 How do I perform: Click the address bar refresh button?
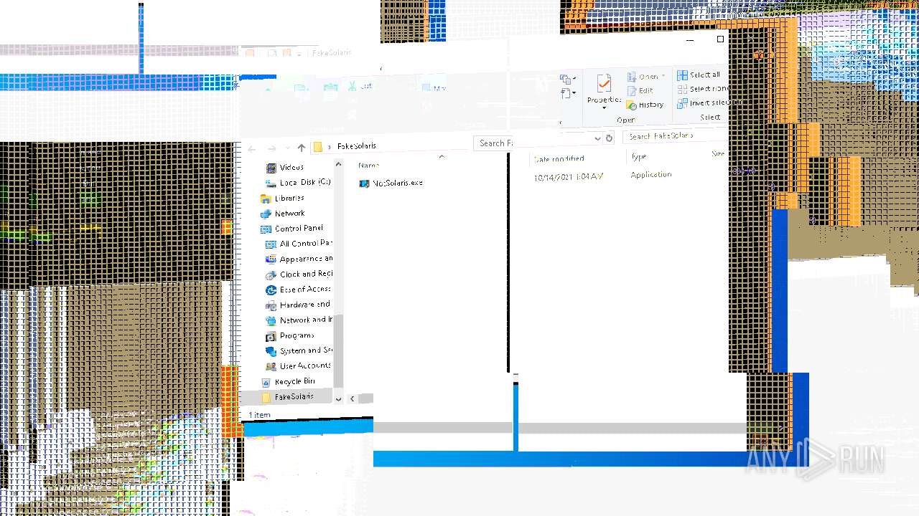[x=609, y=138]
